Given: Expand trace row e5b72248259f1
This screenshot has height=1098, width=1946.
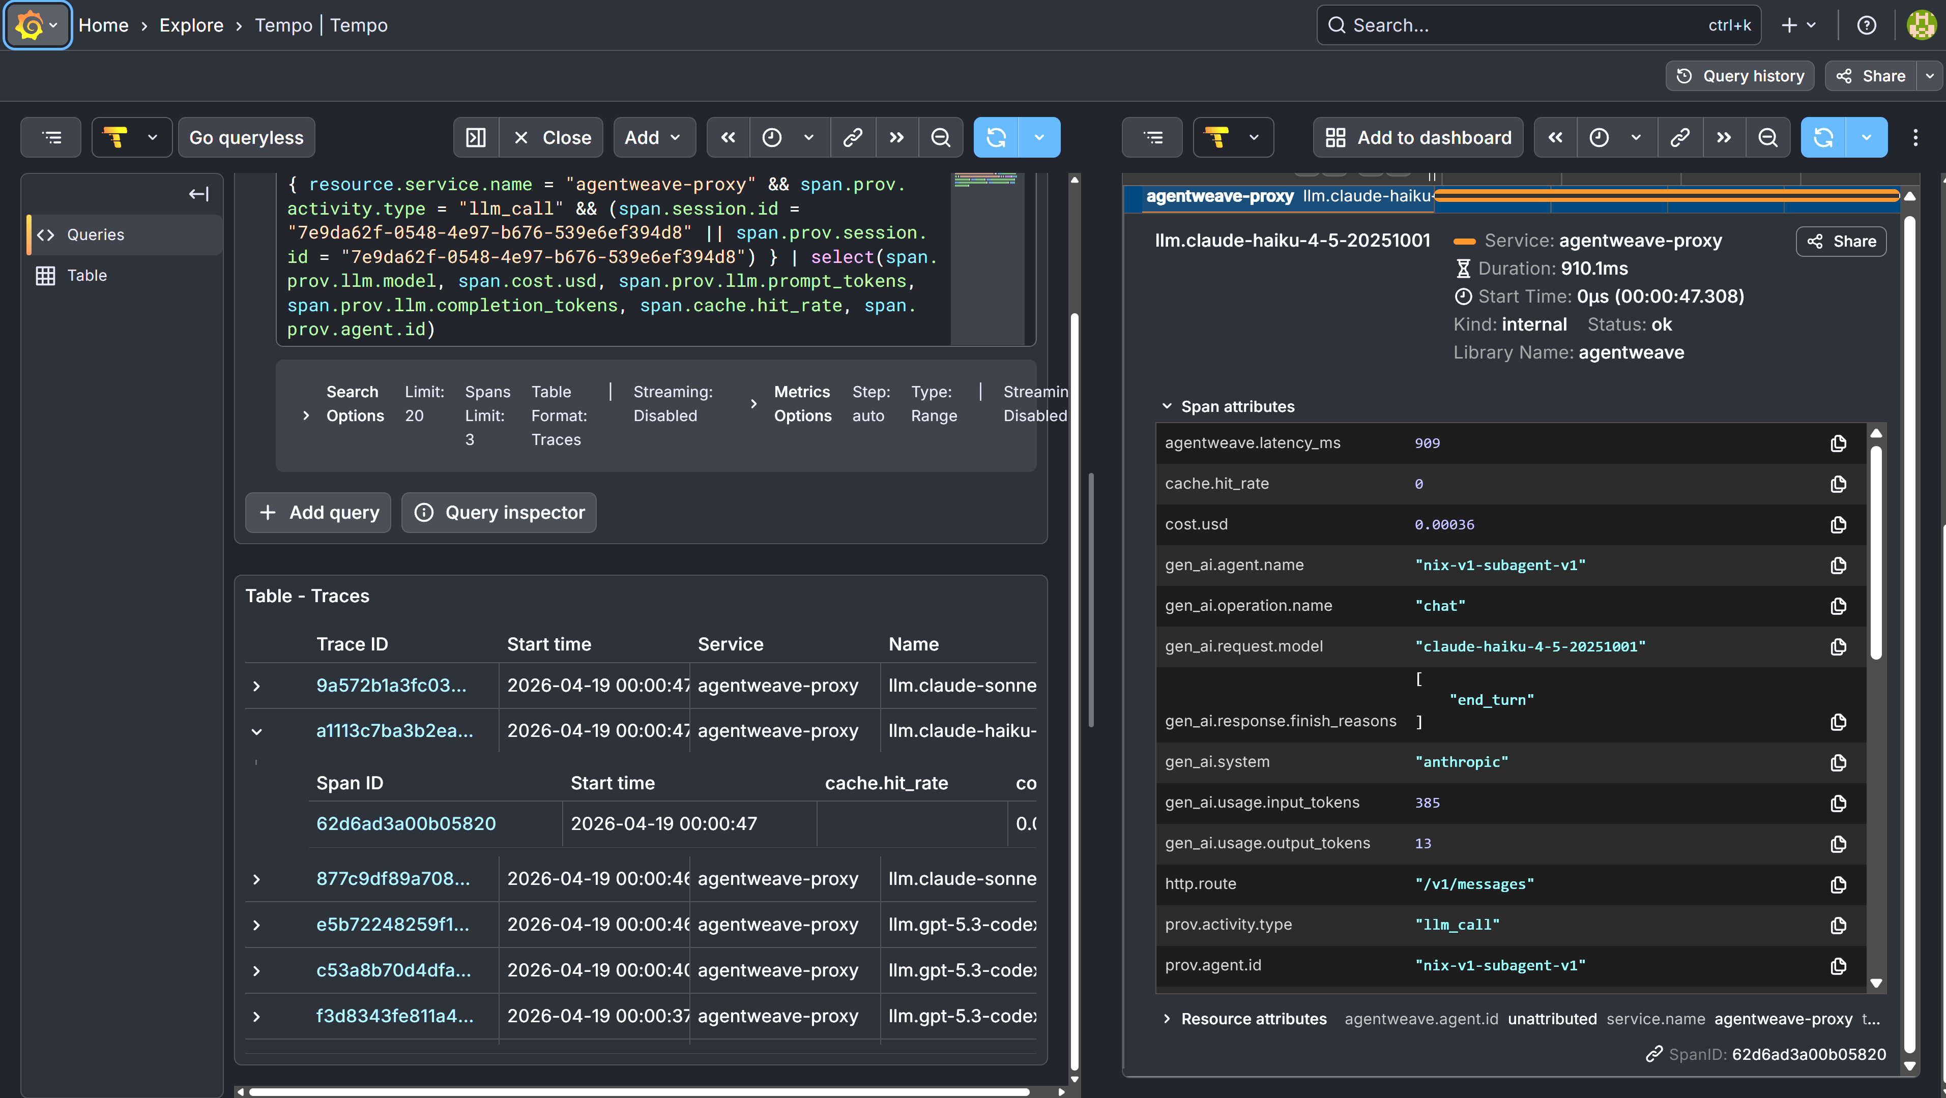Looking at the screenshot, I should [257, 925].
